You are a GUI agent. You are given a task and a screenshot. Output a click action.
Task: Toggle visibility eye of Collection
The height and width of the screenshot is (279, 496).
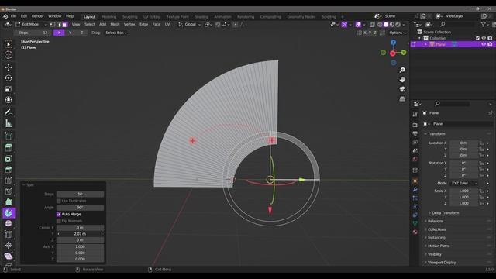coord(484,38)
